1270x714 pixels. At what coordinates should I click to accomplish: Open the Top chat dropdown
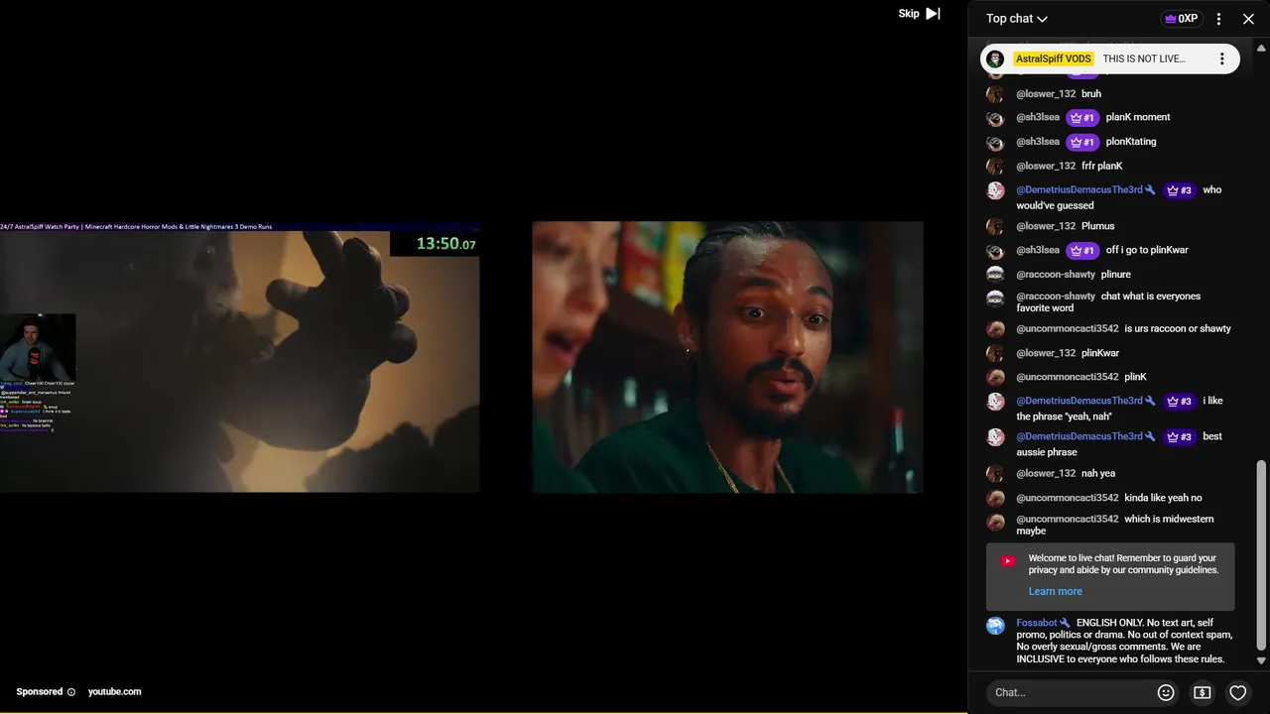point(1016,19)
